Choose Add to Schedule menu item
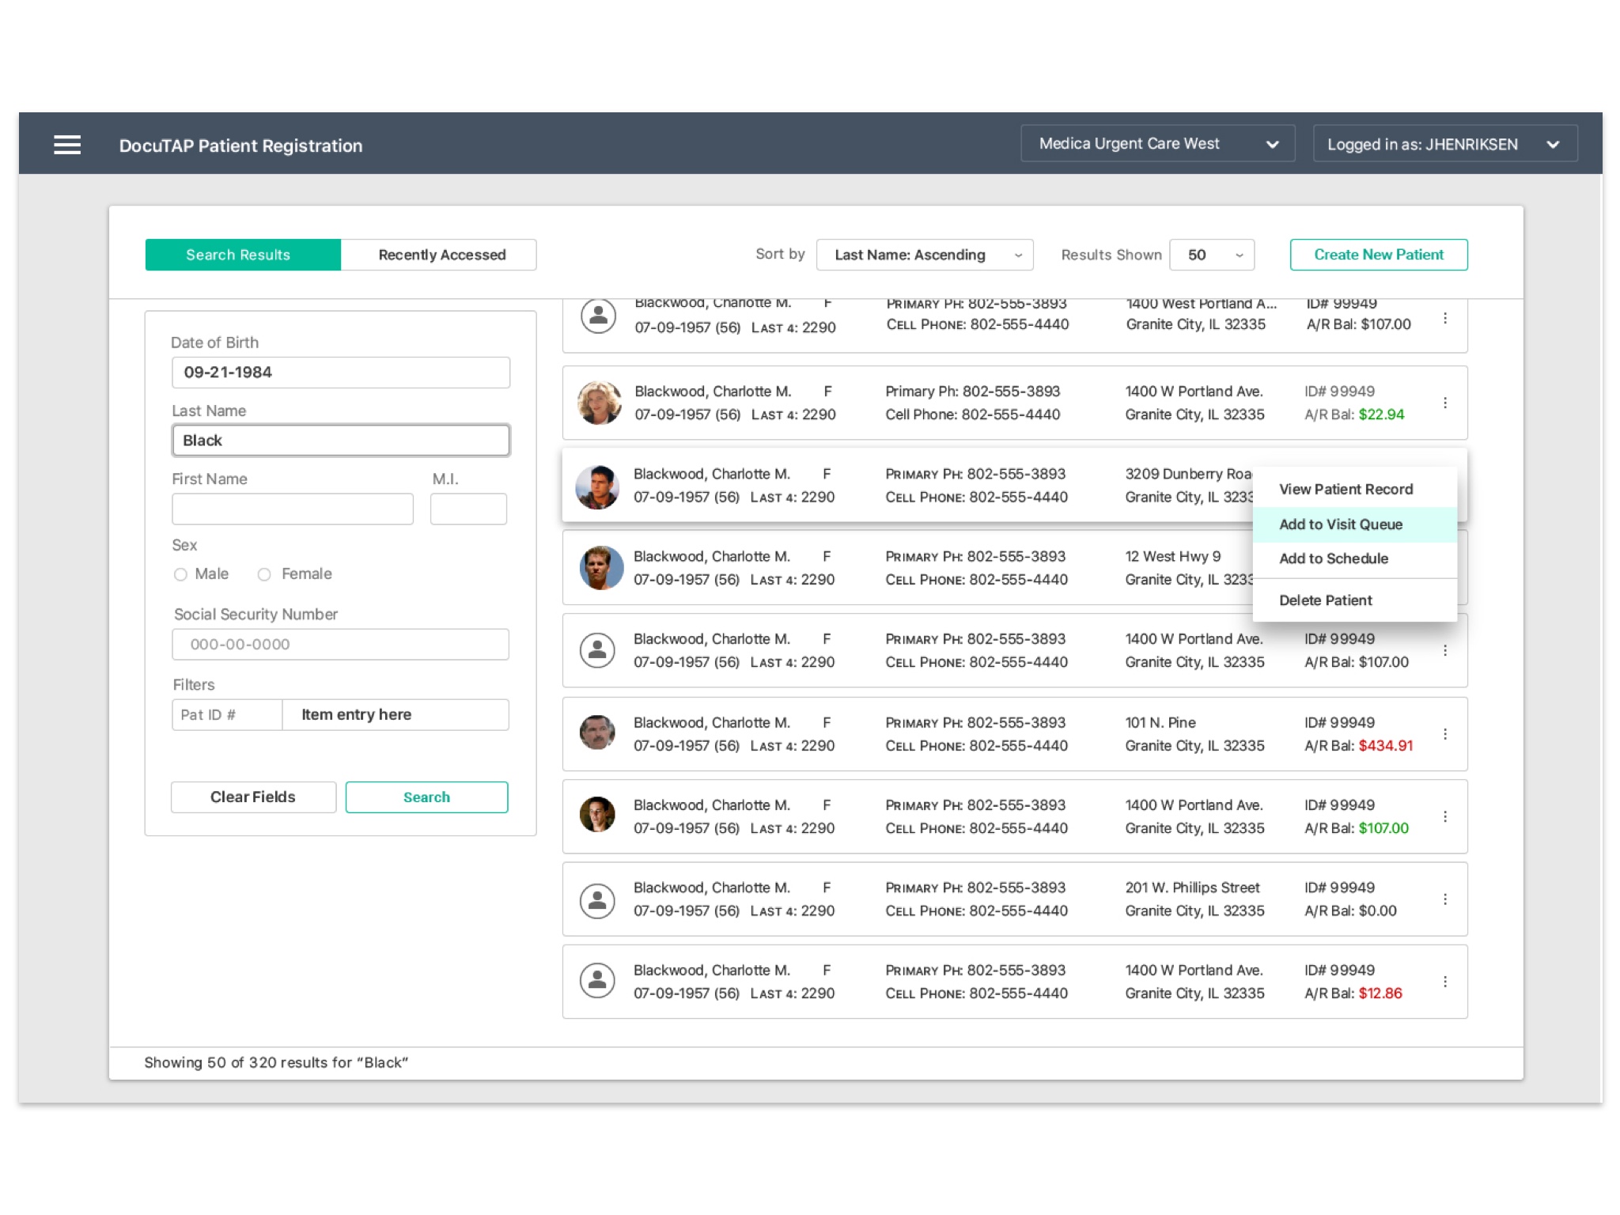 coord(1354,558)
